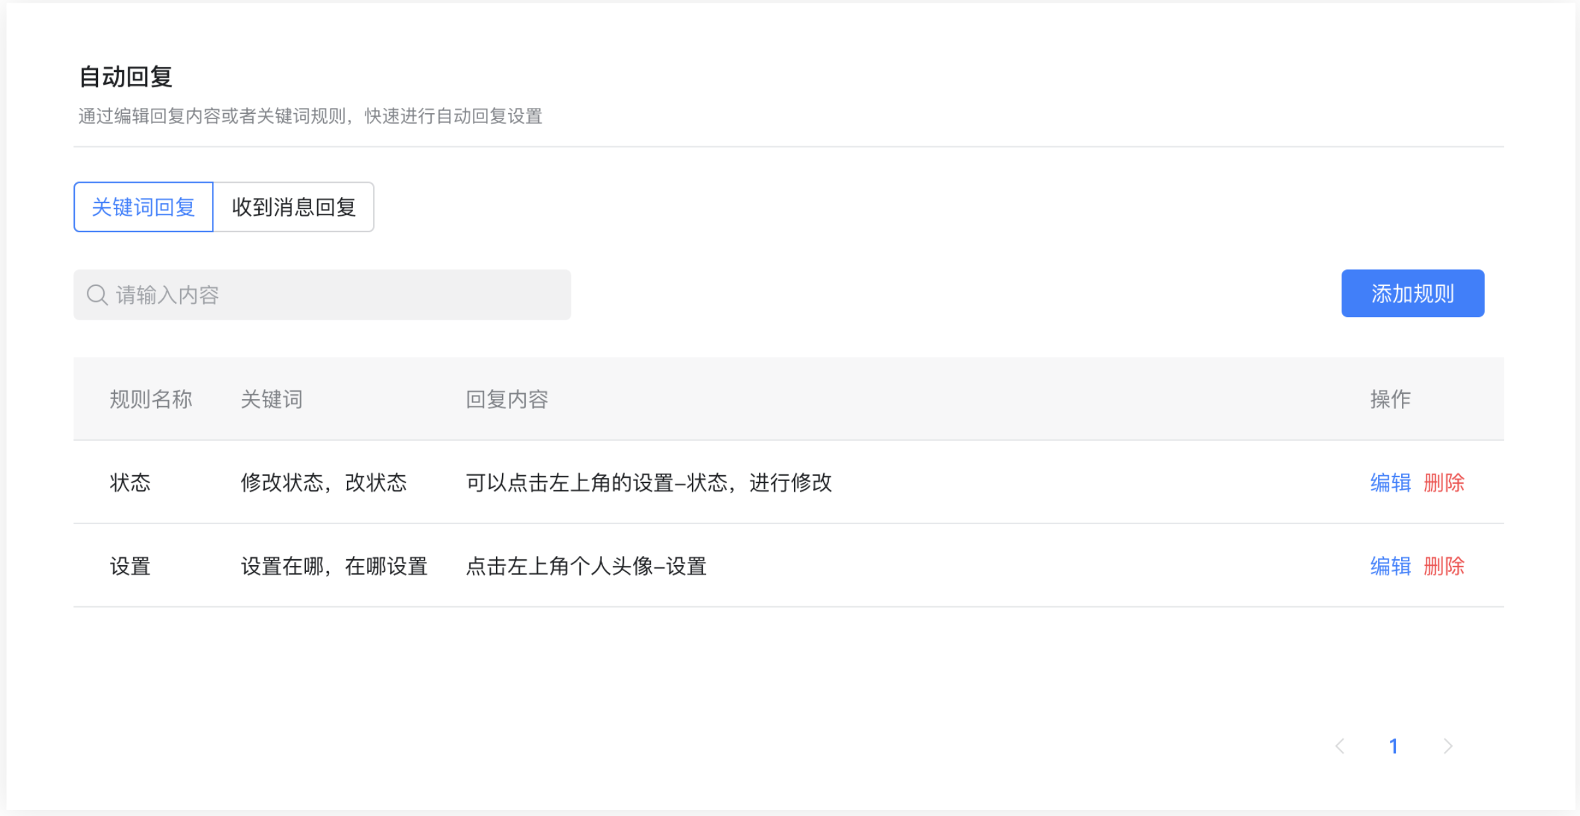Click the keyword text 修改状态，改状态
The width and height of the screenshot is (1580, 816).
click(x=325, y=483)
